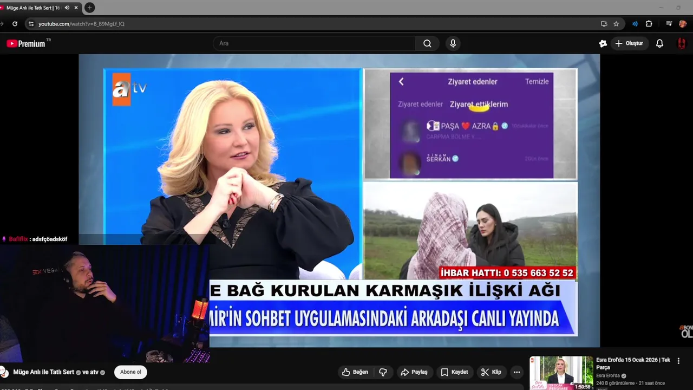693x390 pixels.
Task: Open the Müge Anlı ile Tatlı Sert channel name
Action: pyautogui.click(x=43, y=372)
